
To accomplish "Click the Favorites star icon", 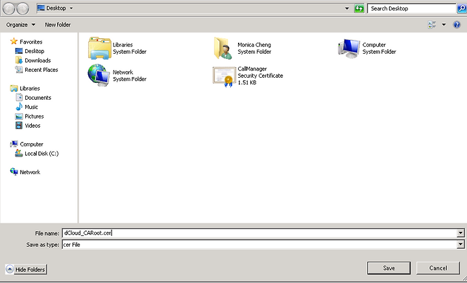I will (14, 41).
